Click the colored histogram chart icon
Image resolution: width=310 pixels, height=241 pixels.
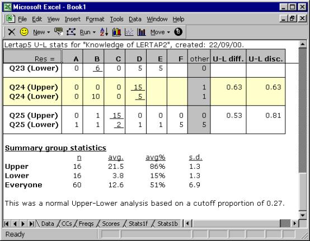click(116, 32)
